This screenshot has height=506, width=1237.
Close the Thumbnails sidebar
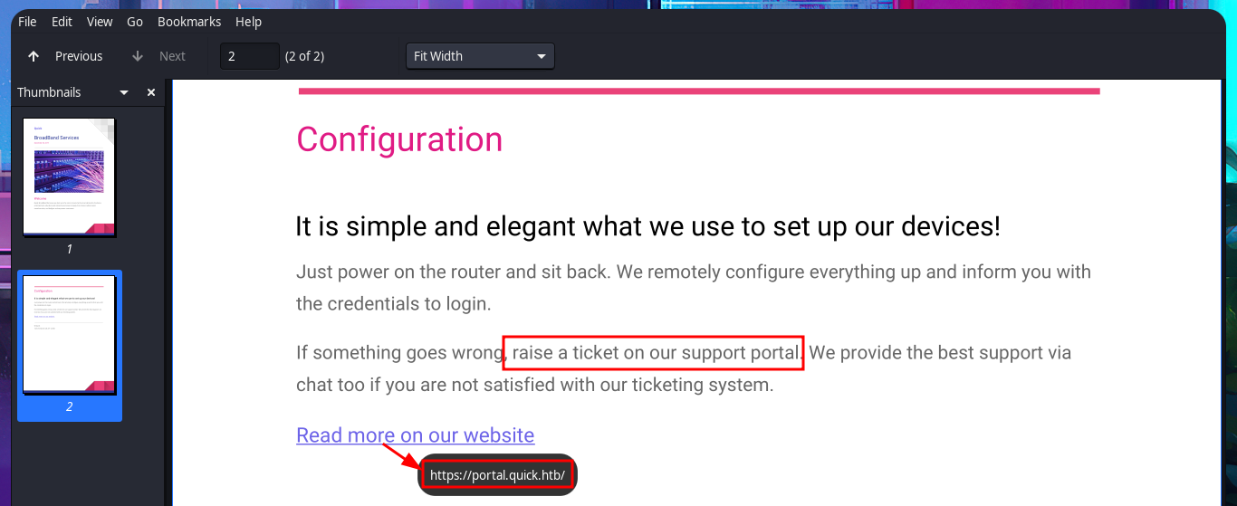tap(151, 92)
